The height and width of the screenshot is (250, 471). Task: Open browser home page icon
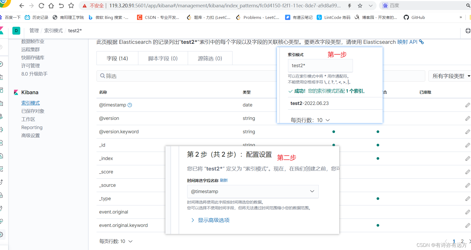click(x=51, y=6)
